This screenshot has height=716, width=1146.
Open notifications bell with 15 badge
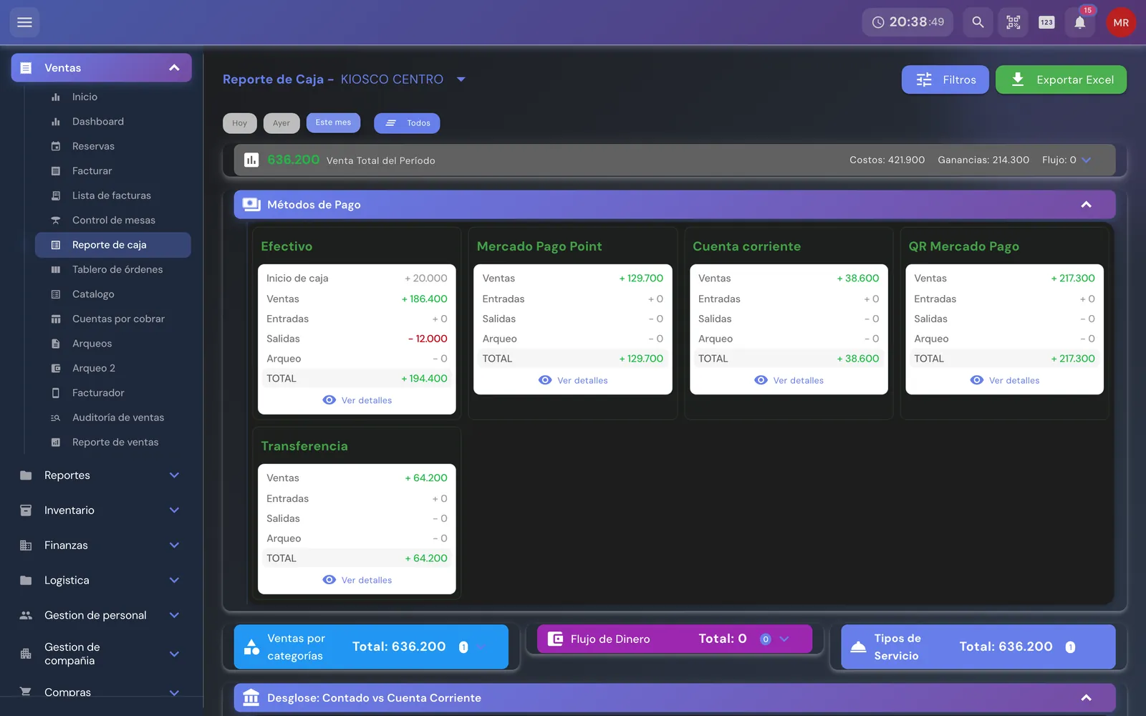1080,22
